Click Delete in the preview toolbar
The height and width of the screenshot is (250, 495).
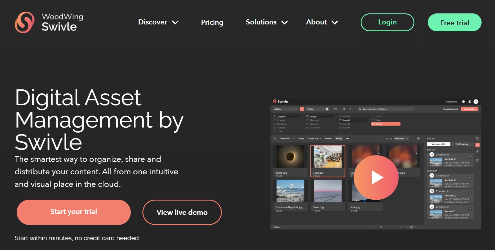[328, 139]
